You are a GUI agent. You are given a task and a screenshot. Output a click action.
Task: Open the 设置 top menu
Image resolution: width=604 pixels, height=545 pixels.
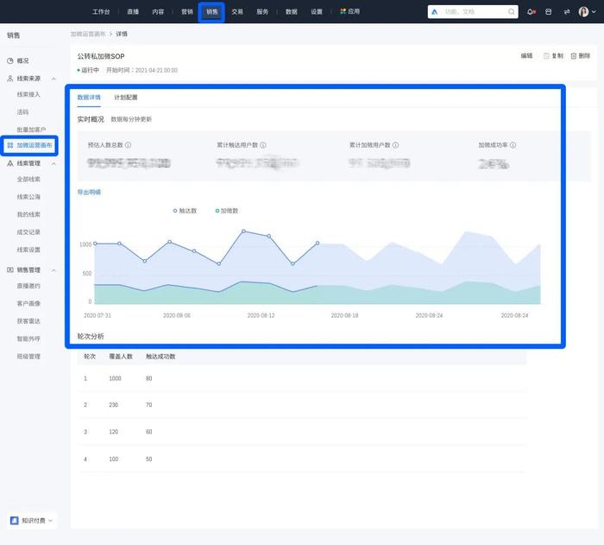(x=317, y=11)
